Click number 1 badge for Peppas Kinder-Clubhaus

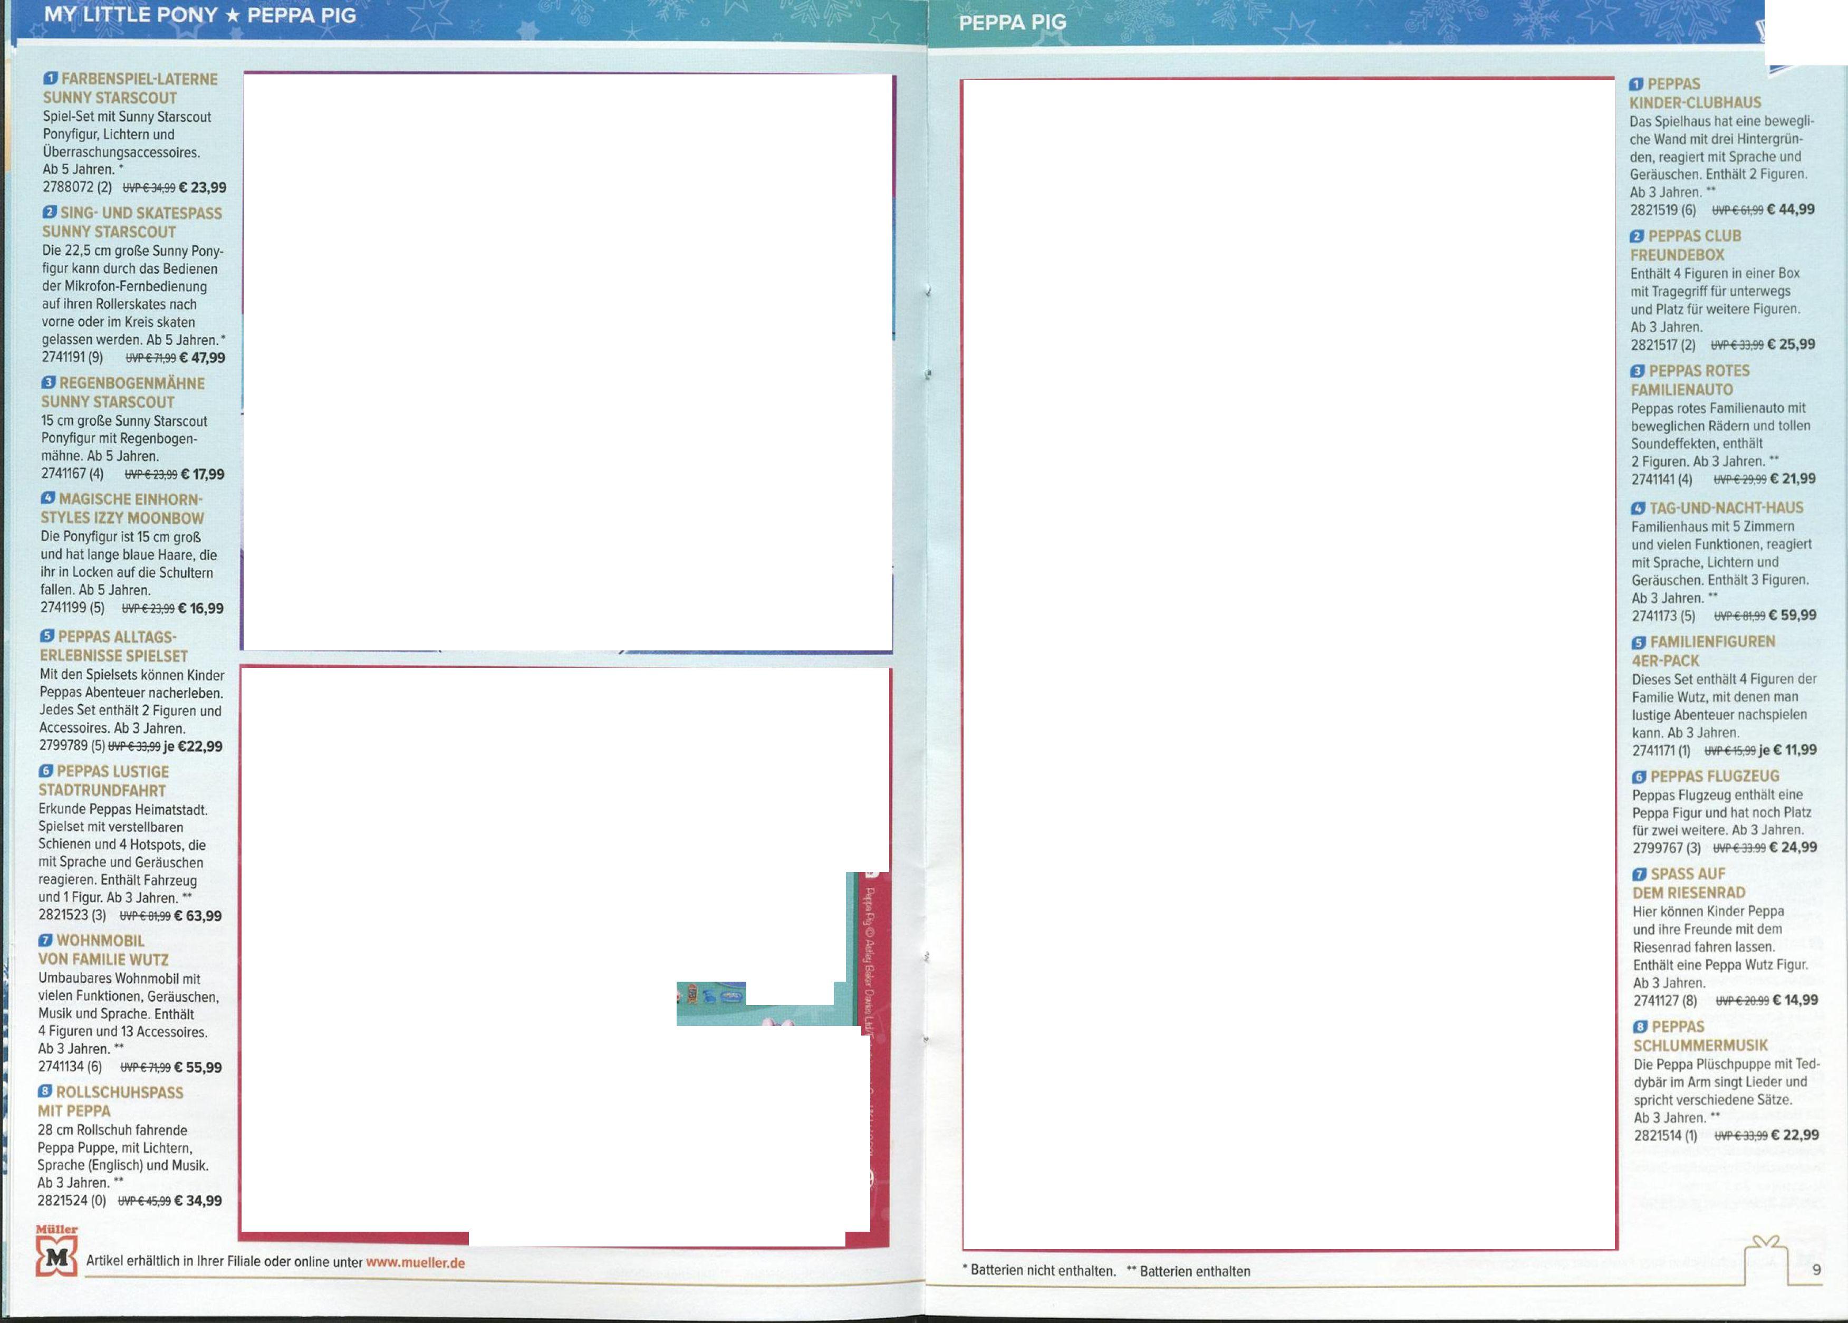tap(1636, 85)
